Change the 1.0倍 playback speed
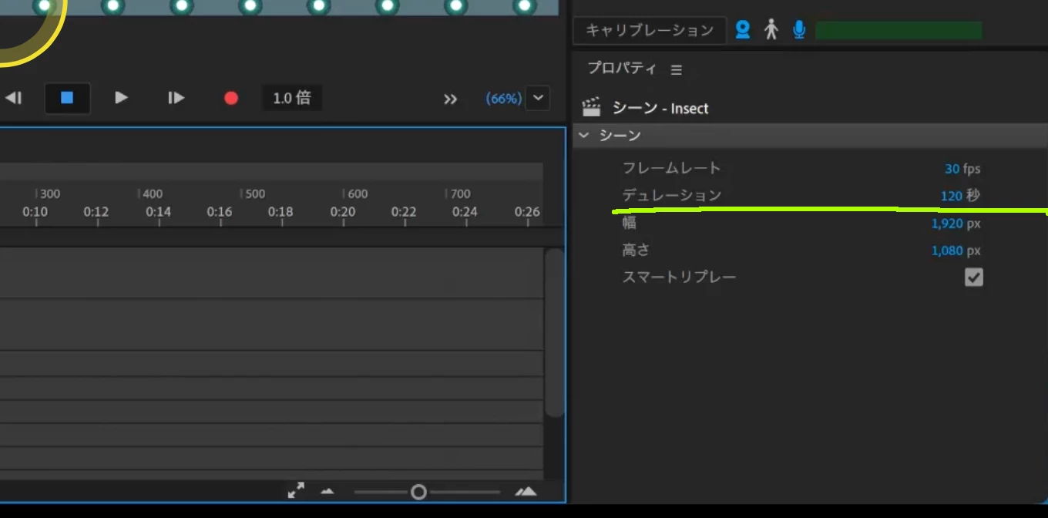Image resolution: width=1048 pixels, height=518 pixels. coord(292,98)
